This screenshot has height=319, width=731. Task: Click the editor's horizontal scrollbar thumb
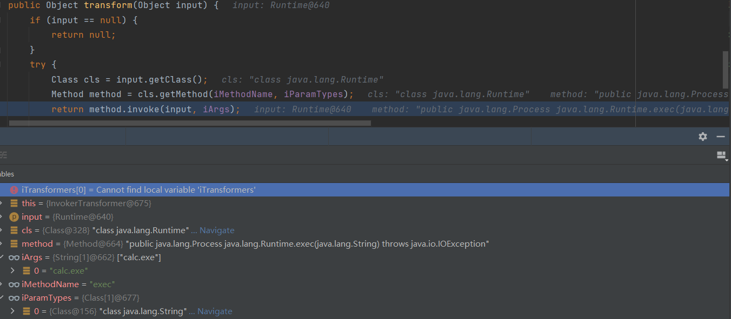pos(189,123)
